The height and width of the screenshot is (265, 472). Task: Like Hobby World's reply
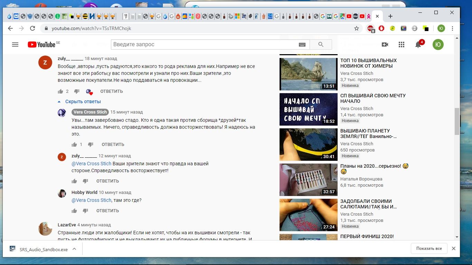[74, 211]
